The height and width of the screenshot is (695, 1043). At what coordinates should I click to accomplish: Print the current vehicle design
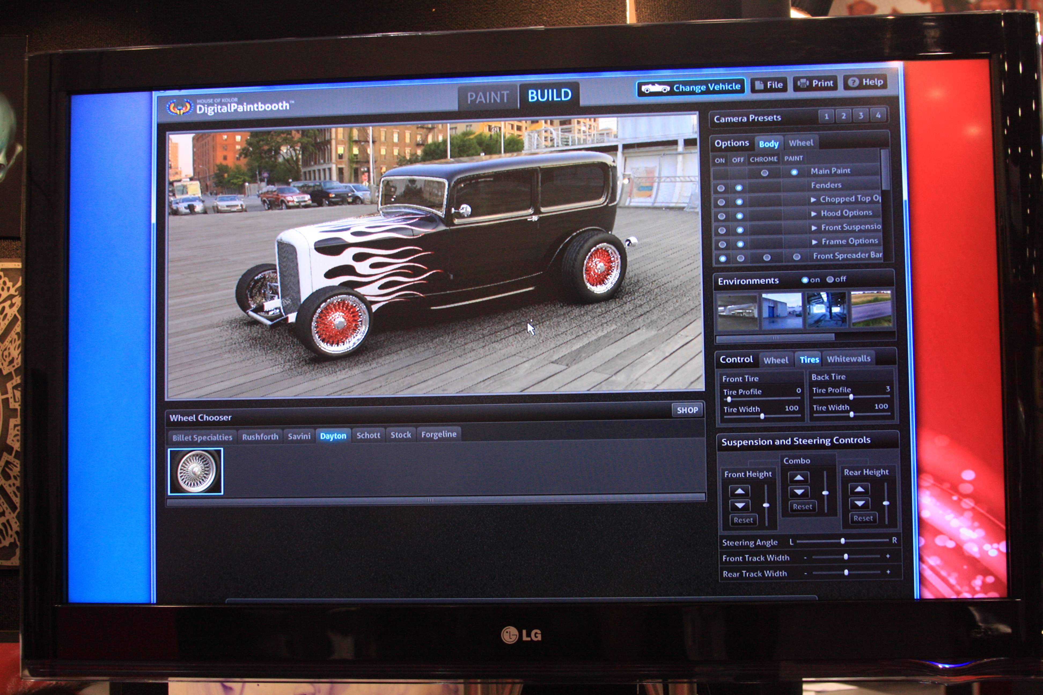[x=815, y=83]
